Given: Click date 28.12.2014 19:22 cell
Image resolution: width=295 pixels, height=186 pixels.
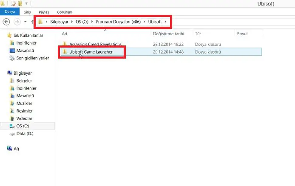Looking at the screenshot, I should [x=168, y=44].
